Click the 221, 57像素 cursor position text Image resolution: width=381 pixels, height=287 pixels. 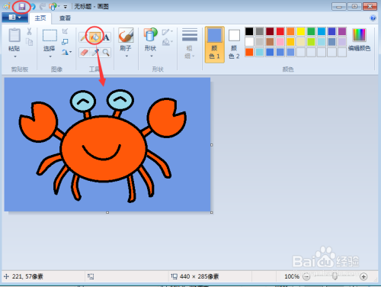pos(27,276)
